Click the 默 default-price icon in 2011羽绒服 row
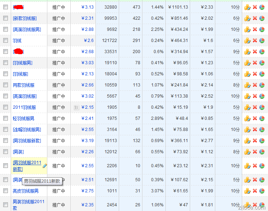268x211 pixels. (x=76, y=107)
